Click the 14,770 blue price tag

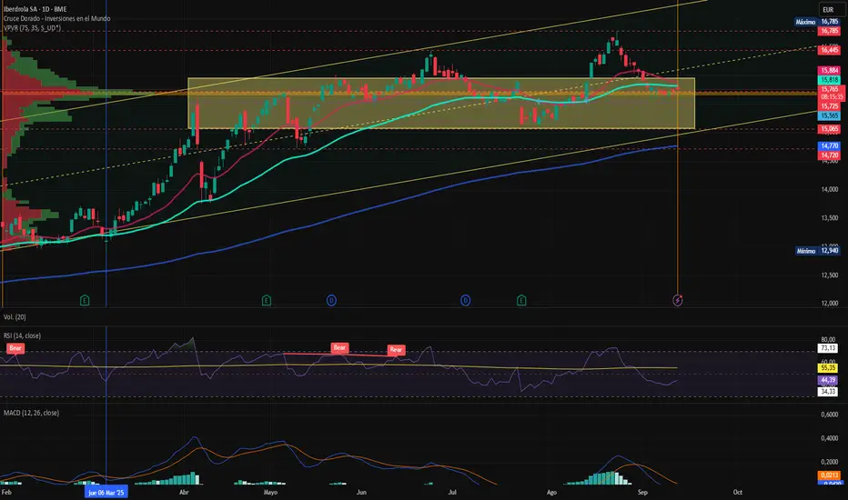point(829,146)
